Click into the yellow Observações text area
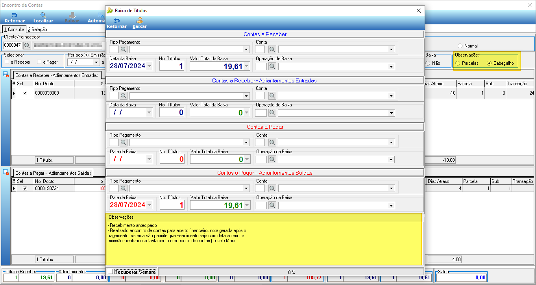The width and height of the screenshot is (536, 285). [264, 243]
